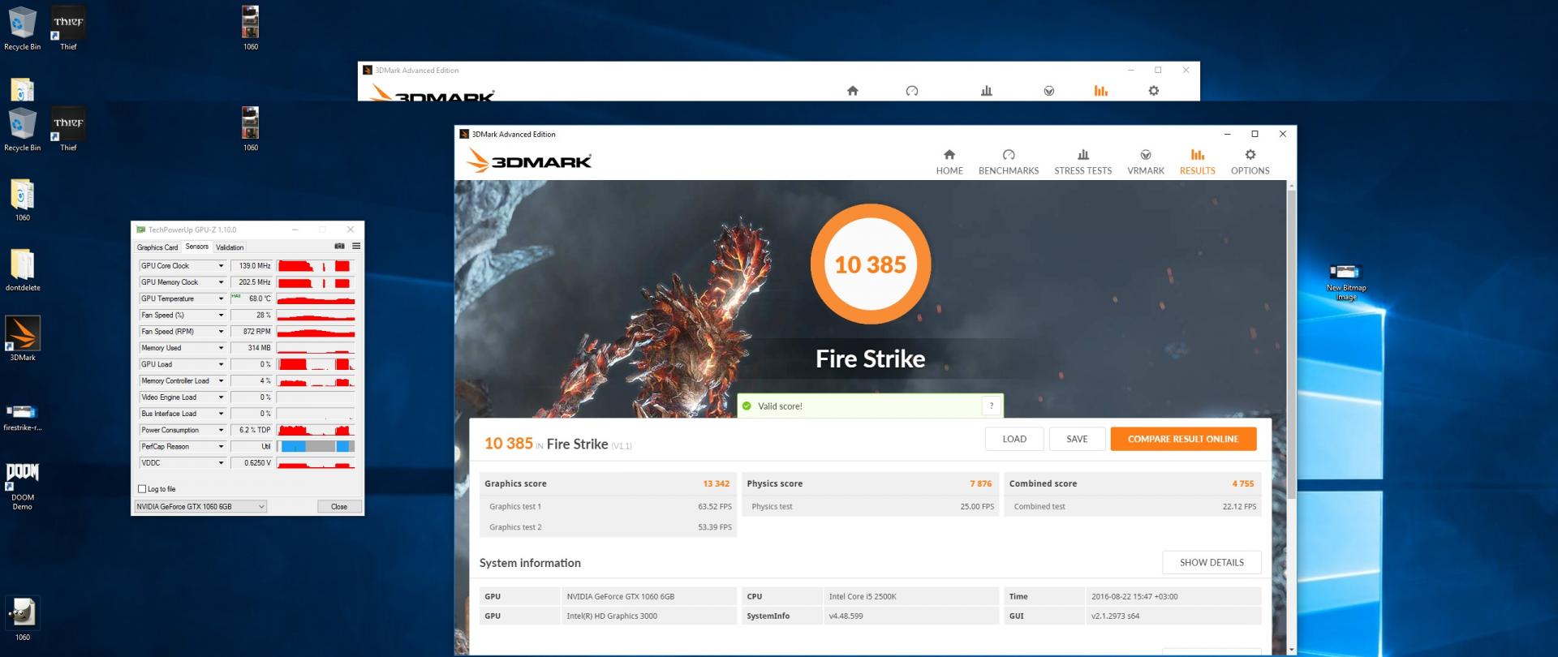Click the Graphics score value 13 342
Screen dimensions: 1558x657
[x=716, y=483]
